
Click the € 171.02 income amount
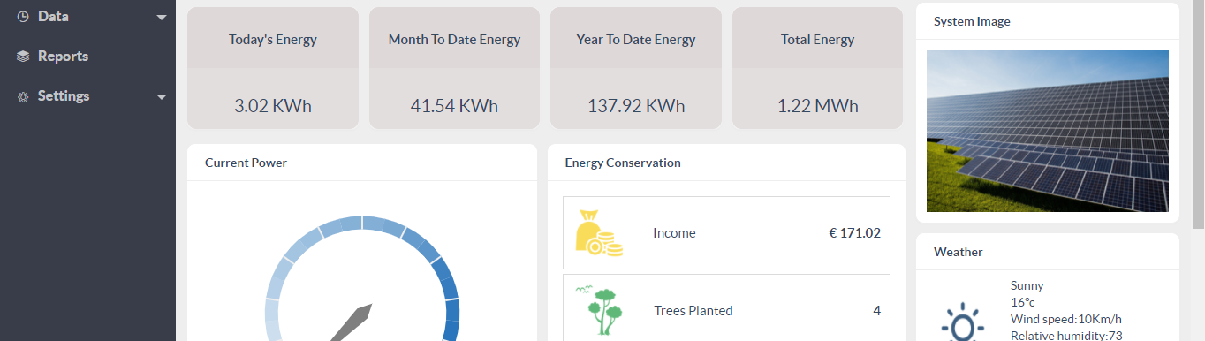coord(854,233)
